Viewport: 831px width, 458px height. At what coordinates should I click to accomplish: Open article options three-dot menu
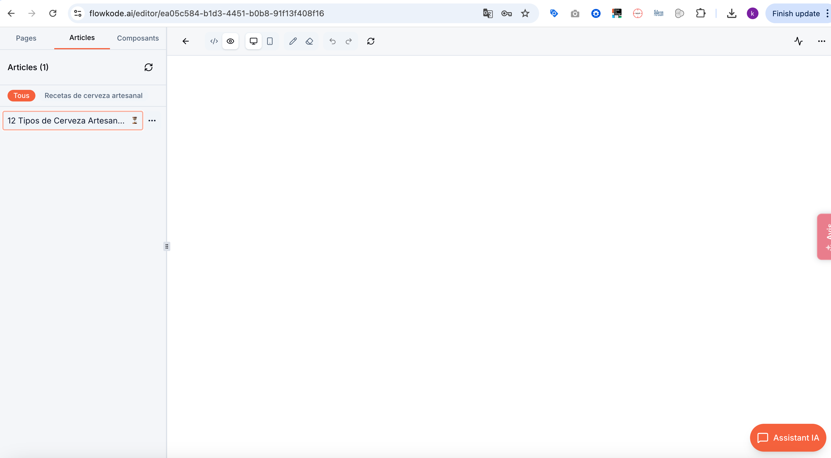click(152, 121)
